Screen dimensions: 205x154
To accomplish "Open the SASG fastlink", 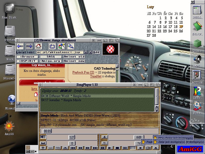I will point(51,57).
